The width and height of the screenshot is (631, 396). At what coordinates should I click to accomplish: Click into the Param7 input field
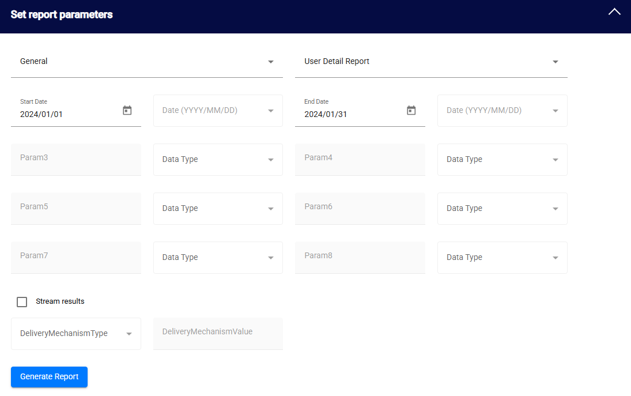(76, 258)
